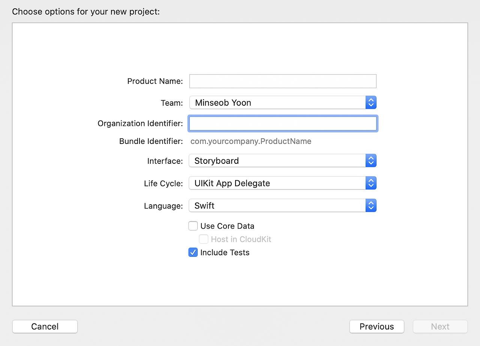
Task: Click the blue arrows beside Swift
Action: click(371, 205)
